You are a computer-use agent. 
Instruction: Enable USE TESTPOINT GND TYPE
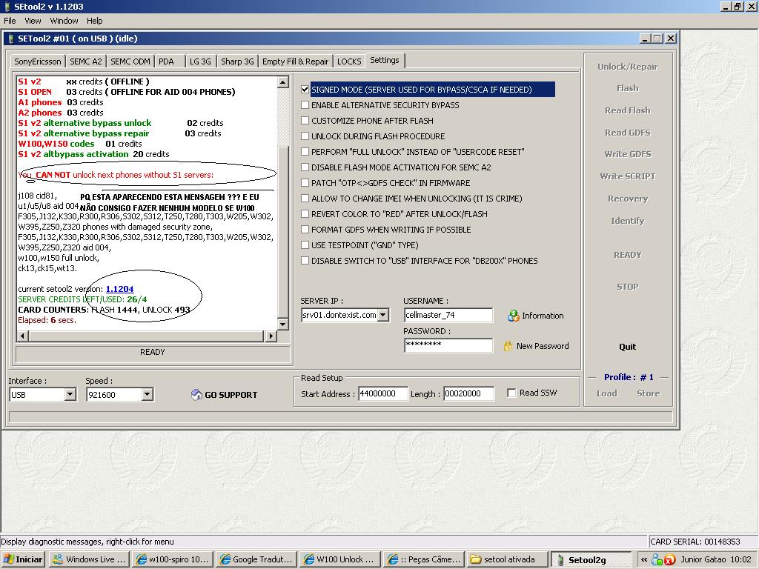click(x=305, y=244)
